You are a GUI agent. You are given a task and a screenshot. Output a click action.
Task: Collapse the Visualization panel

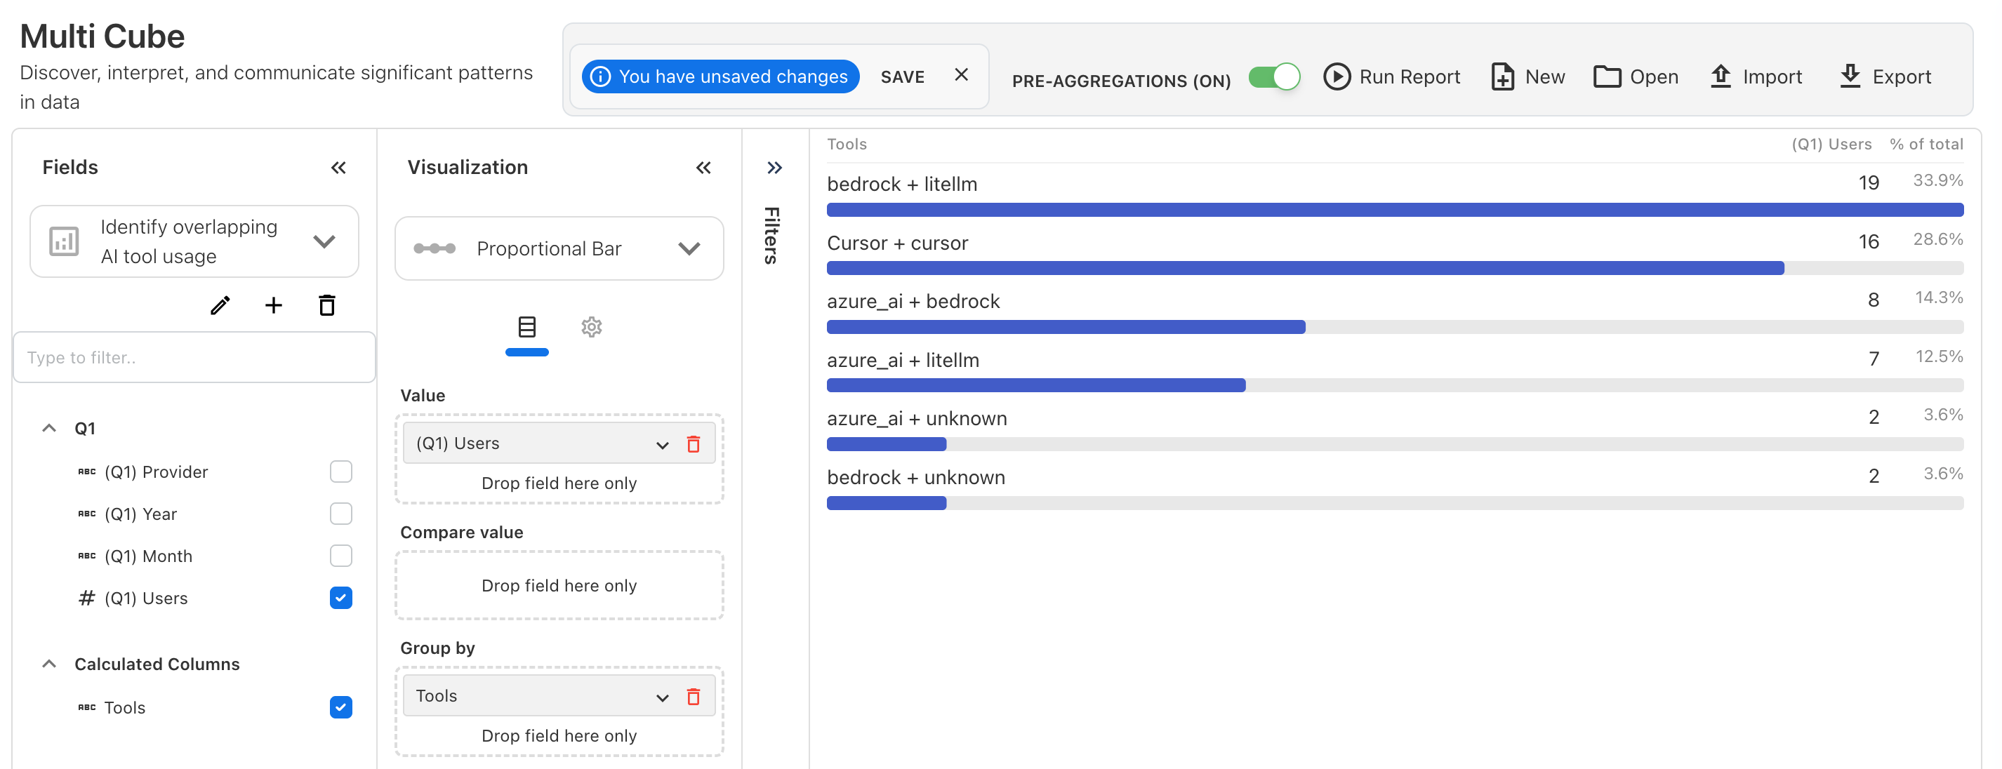pos(703,168)
